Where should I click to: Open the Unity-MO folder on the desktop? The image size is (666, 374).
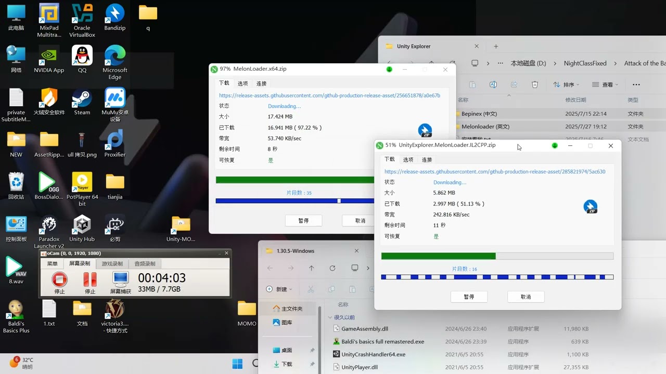click(181, 229)
